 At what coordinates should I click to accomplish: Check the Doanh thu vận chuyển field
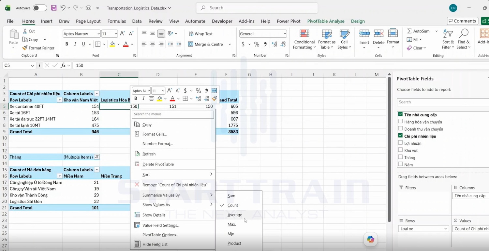(400, 129)
